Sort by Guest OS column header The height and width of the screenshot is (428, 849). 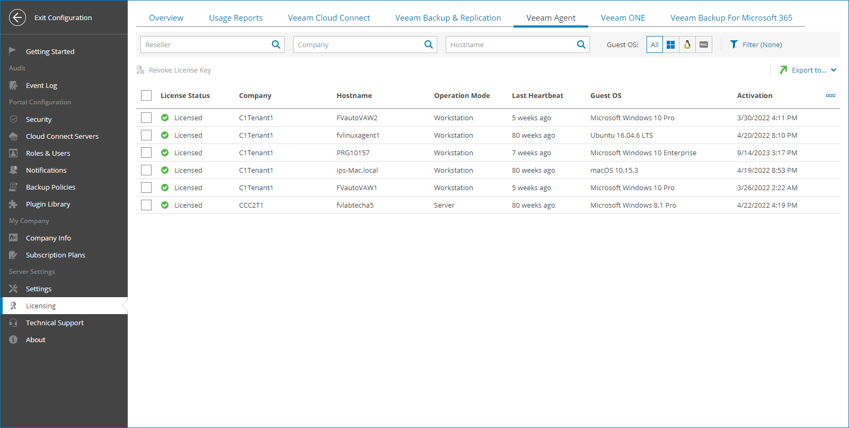pos(606,95)
